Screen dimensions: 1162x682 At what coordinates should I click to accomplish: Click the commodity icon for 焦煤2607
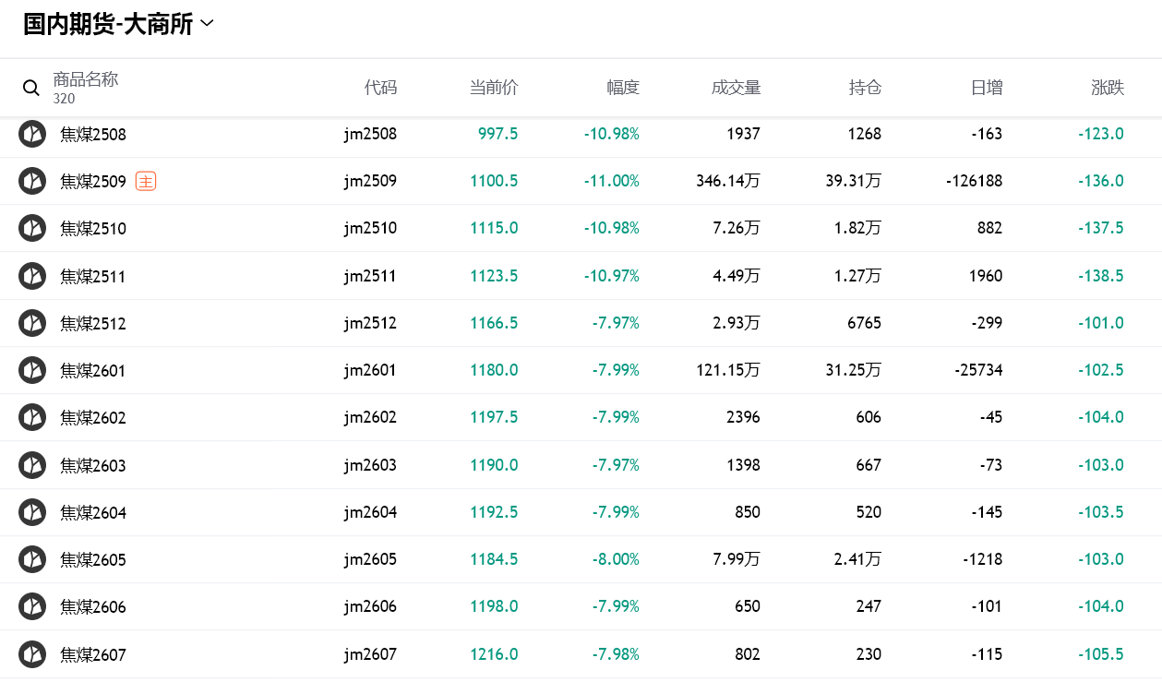[32, 654]
